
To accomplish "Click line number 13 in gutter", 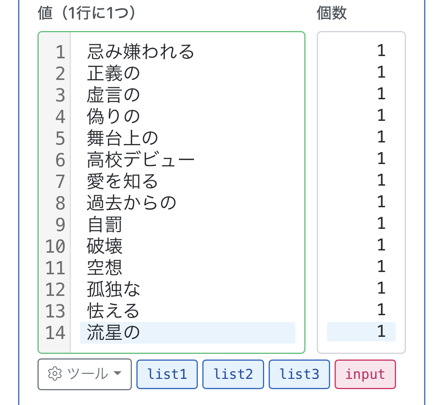I will (55, 311).
